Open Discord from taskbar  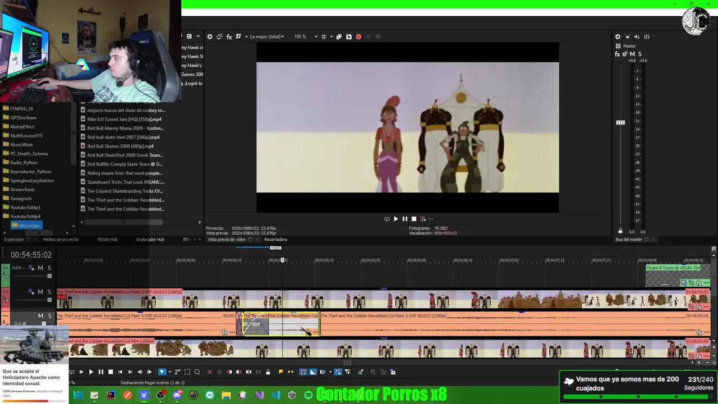[177, 395]
